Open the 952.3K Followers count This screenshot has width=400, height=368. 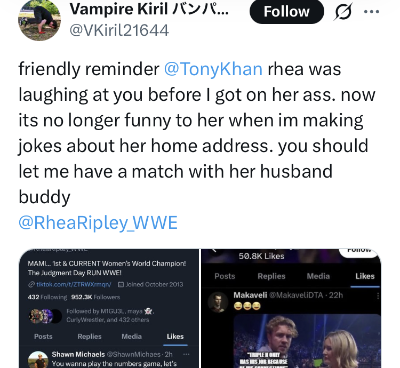(99, 297)
